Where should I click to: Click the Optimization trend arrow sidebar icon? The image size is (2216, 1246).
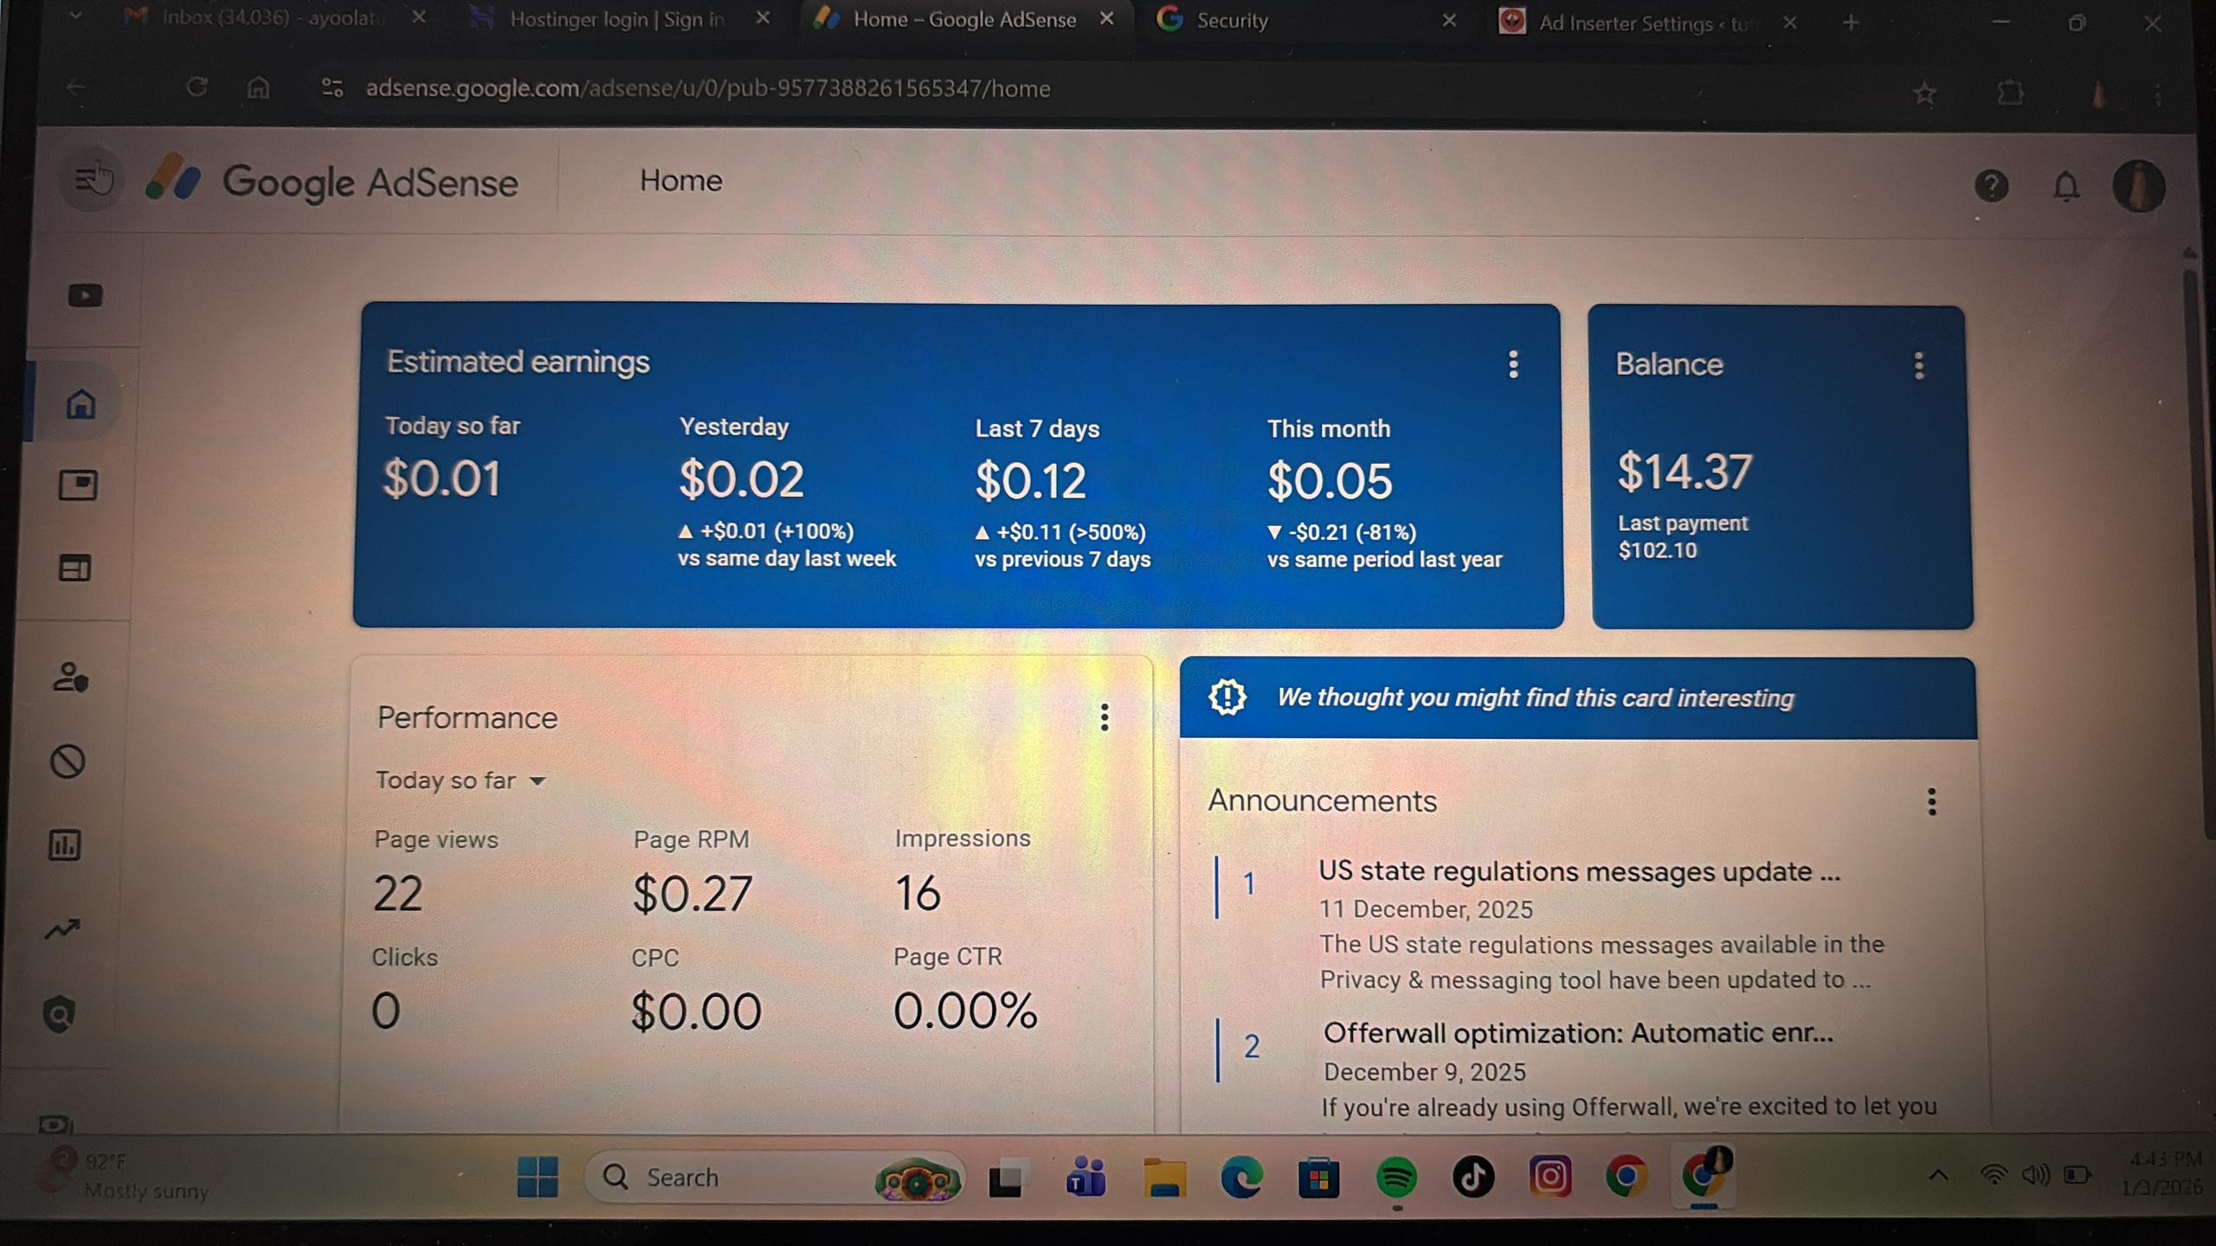tap(62, 929)
